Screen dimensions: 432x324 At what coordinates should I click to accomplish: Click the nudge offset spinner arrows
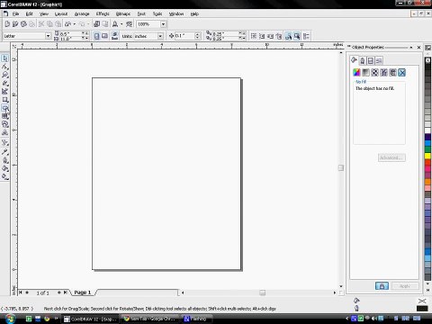click(197, 36)
